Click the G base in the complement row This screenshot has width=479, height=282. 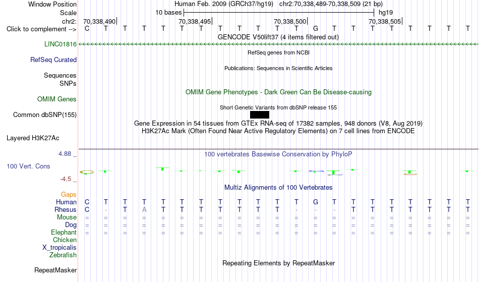pos(316,28)
